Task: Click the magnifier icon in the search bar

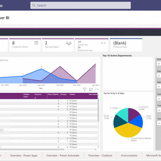Action: 34,5
